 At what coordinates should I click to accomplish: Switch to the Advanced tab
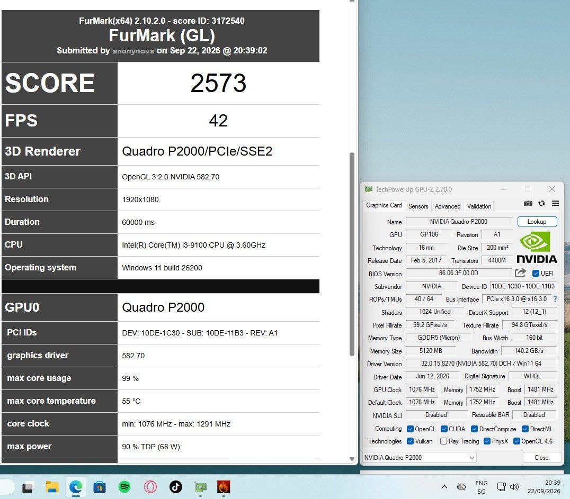[x=448, y=206]
